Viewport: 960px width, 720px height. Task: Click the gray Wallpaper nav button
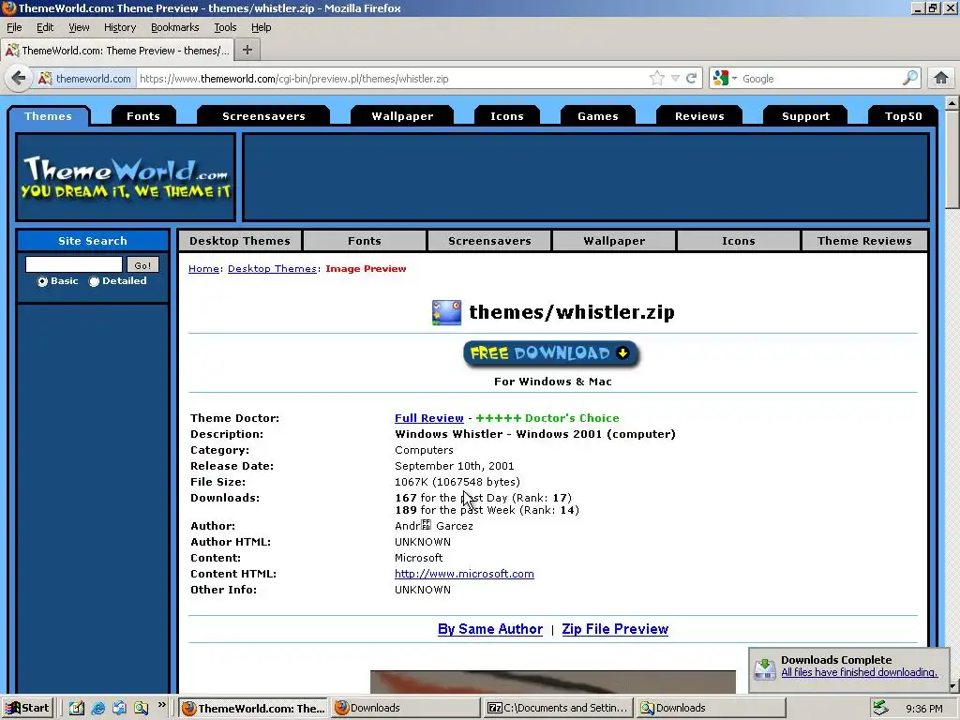614,241
